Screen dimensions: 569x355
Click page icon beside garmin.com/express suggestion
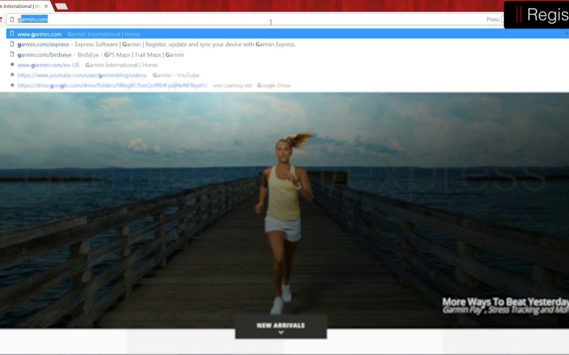coord(12,45)
